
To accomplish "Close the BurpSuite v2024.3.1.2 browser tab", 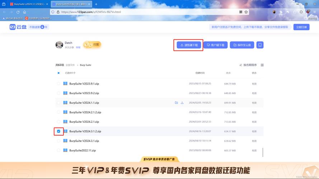I will (x=47, y=4).
